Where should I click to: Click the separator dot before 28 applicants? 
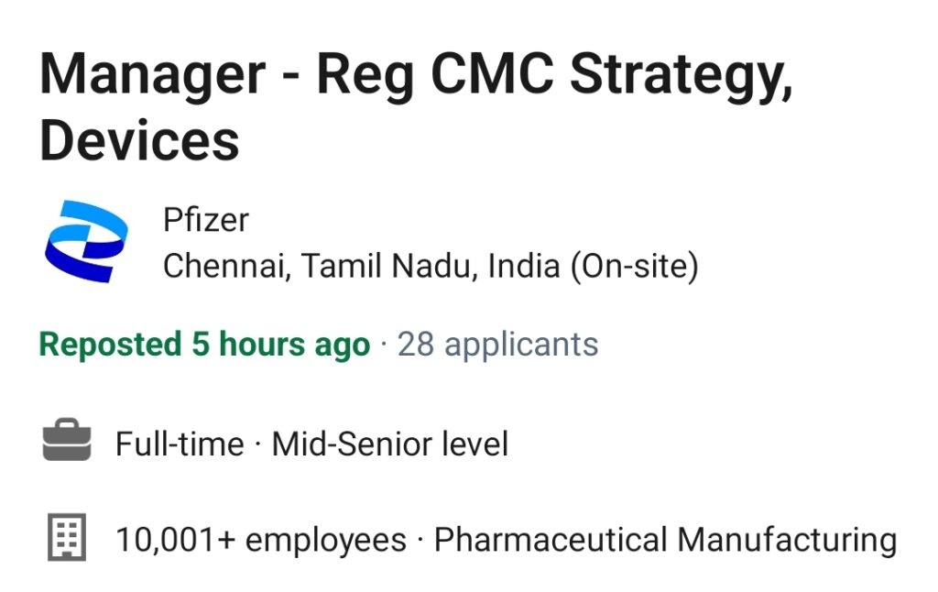(x=384, y=345)
